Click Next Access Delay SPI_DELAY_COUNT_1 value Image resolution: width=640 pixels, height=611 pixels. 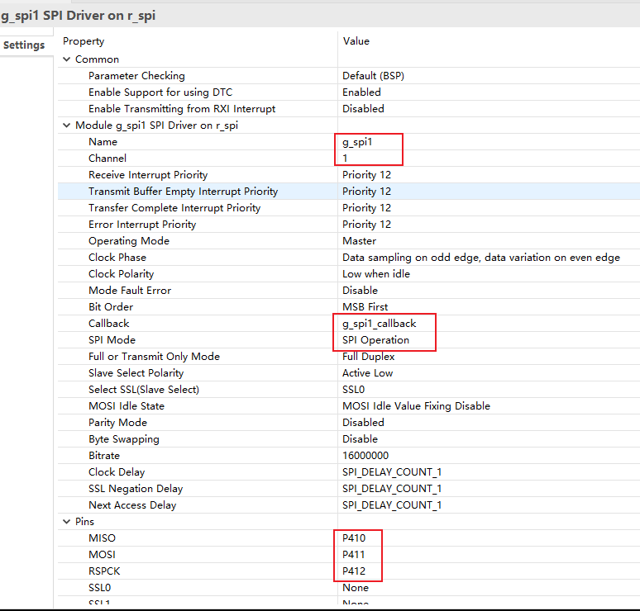point(392,505)
